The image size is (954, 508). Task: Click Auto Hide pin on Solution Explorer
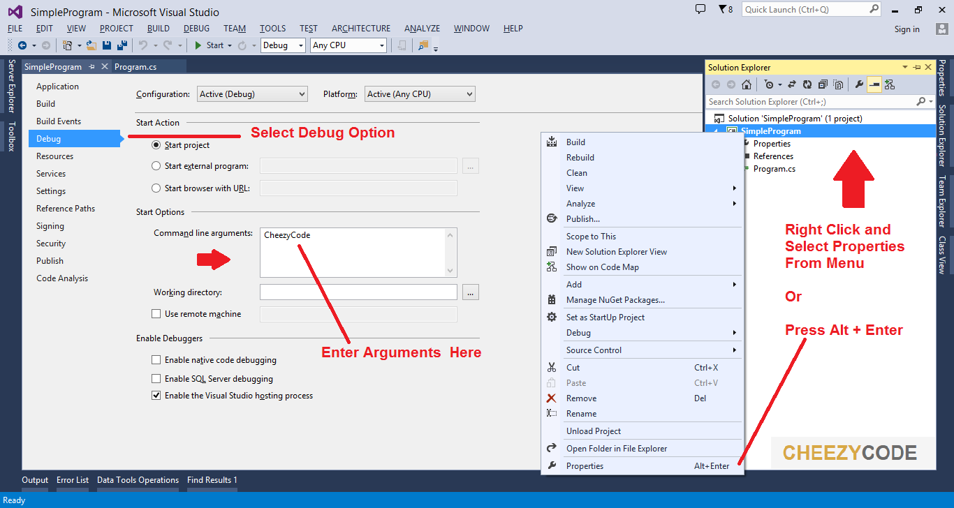click(917, 67)
